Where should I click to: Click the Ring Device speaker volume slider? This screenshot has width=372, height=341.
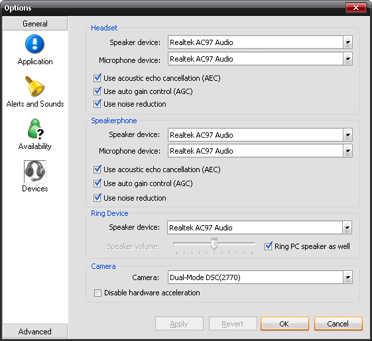tap(214, 244)
